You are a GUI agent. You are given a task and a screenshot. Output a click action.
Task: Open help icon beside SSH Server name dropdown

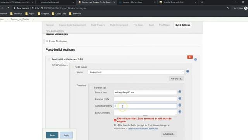[x=188, y=71]
